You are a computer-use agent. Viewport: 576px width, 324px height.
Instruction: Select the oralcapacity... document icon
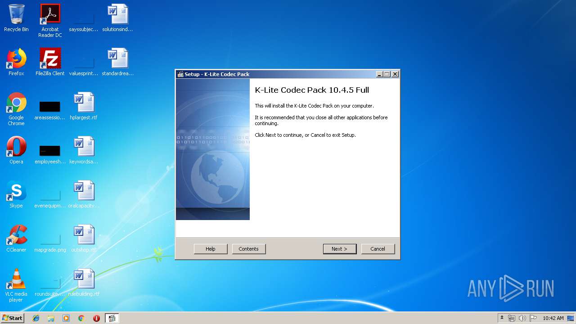(x=84, y=194)
